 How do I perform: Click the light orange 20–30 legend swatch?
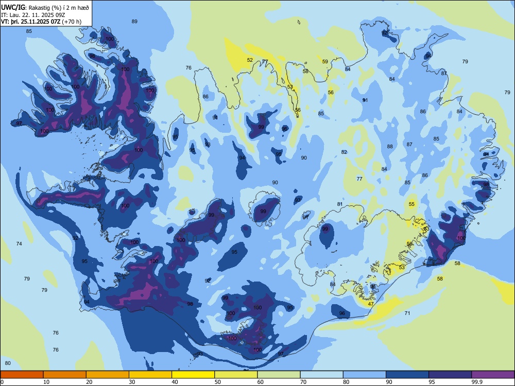pos(108,375)
